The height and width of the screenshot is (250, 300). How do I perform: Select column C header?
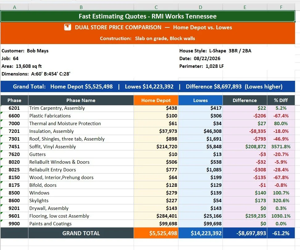click(x=156, y=7)
